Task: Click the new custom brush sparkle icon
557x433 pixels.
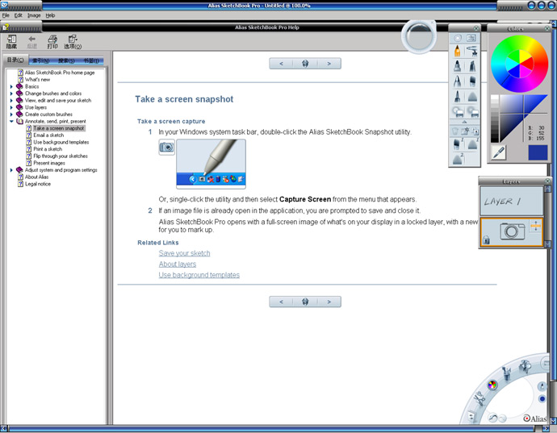Action: click(465, 131)
